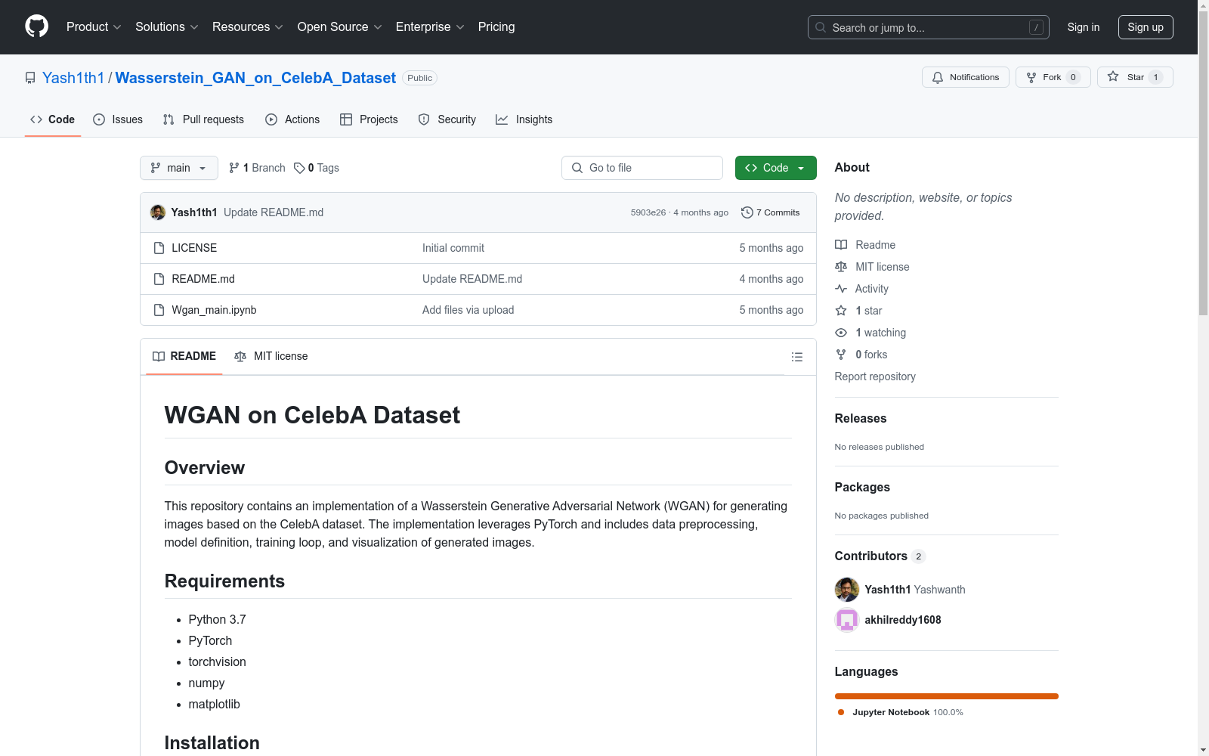Viewport: 1209px width, 756px height.
Task: Open the Actions tab
Action: (x=292, y=119)
